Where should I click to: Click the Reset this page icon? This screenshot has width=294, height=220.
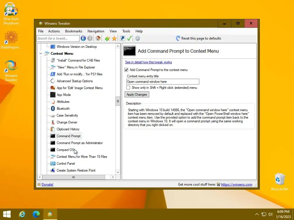point(178,38)
